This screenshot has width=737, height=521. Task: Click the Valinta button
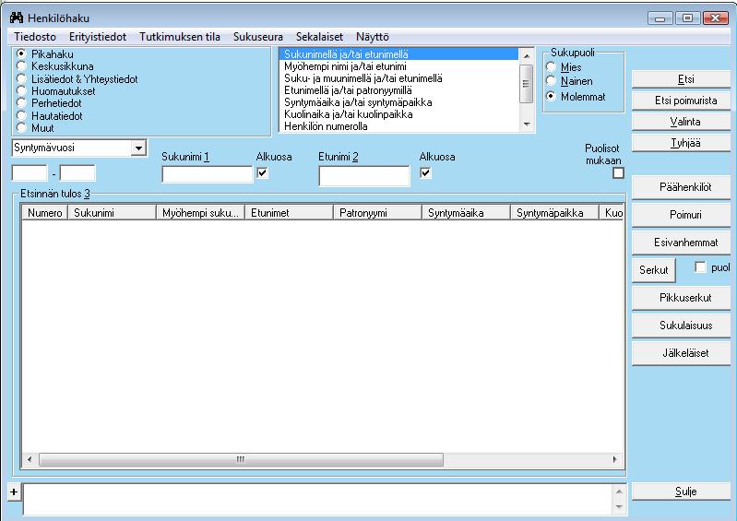click(681, 122)
